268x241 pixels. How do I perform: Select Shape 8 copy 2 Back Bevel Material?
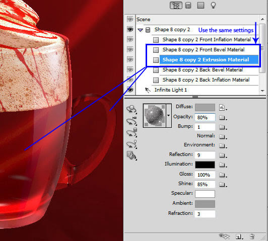[203, 70]
